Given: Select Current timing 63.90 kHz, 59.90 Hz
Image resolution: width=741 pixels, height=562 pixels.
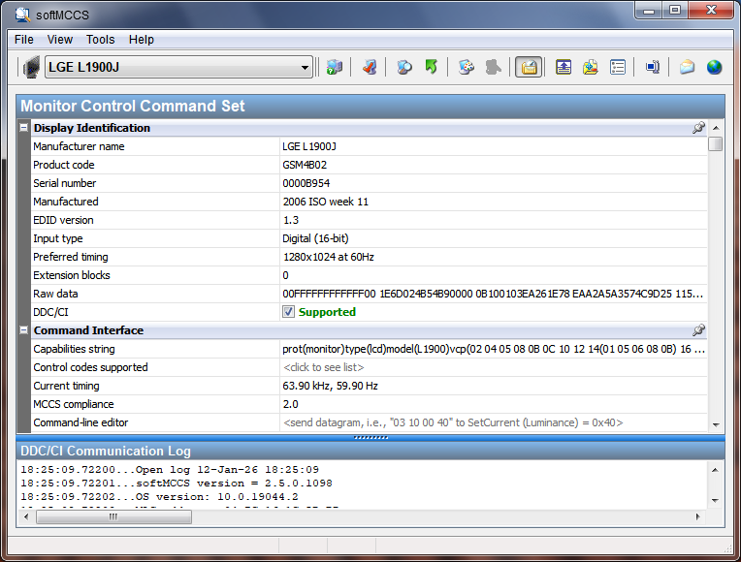Looking at the screenshot, I should (x=330, y=386).
